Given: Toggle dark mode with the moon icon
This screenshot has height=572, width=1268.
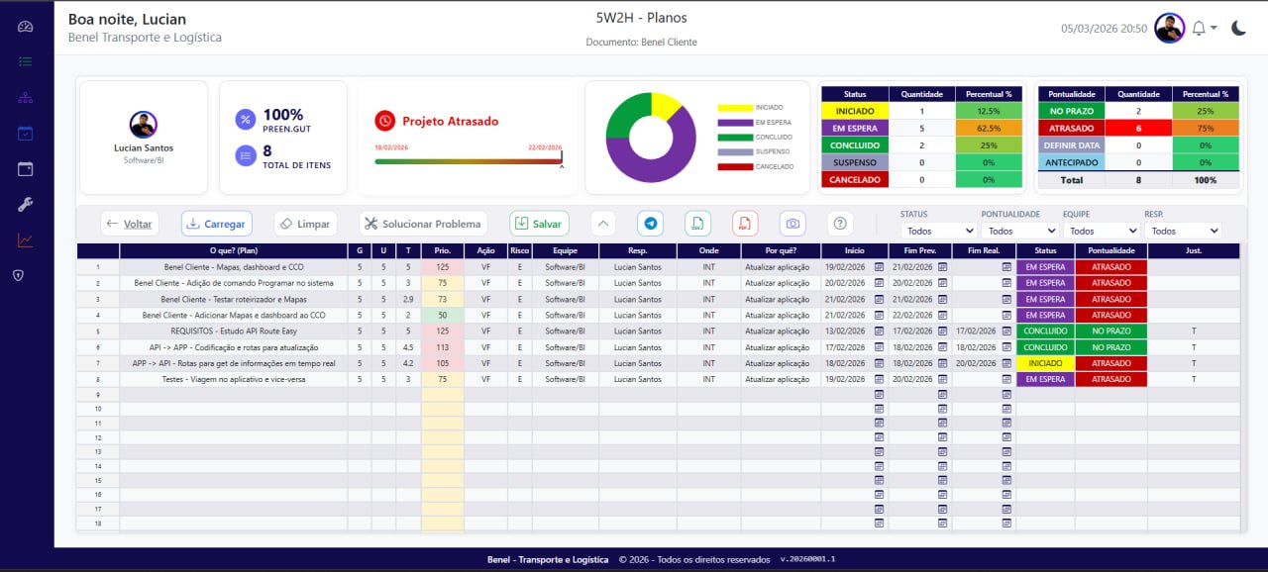Looking at the screenshot, I should (x=1238, y=29).
